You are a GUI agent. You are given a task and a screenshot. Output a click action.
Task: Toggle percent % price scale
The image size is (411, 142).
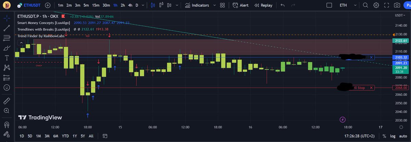[x=384, y=136]
